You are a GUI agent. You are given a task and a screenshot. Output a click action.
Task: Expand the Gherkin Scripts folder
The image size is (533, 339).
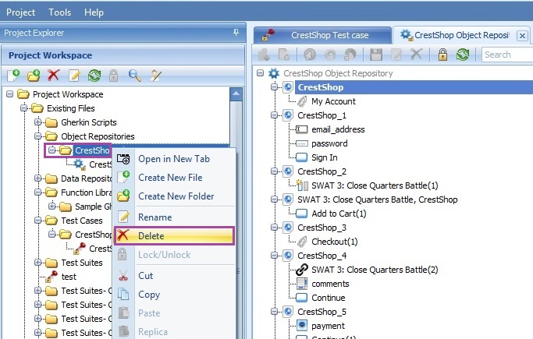[37, 122]
